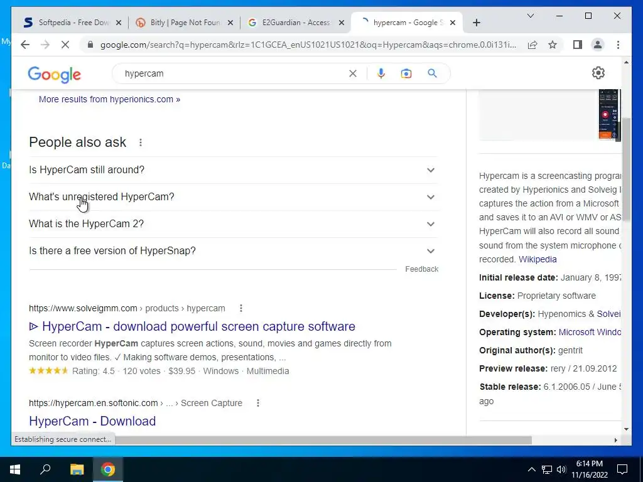The height and width of the screenshot is (482, 643).
Task: Close the hypercam Google Search tab
Action: coord(453,23)
